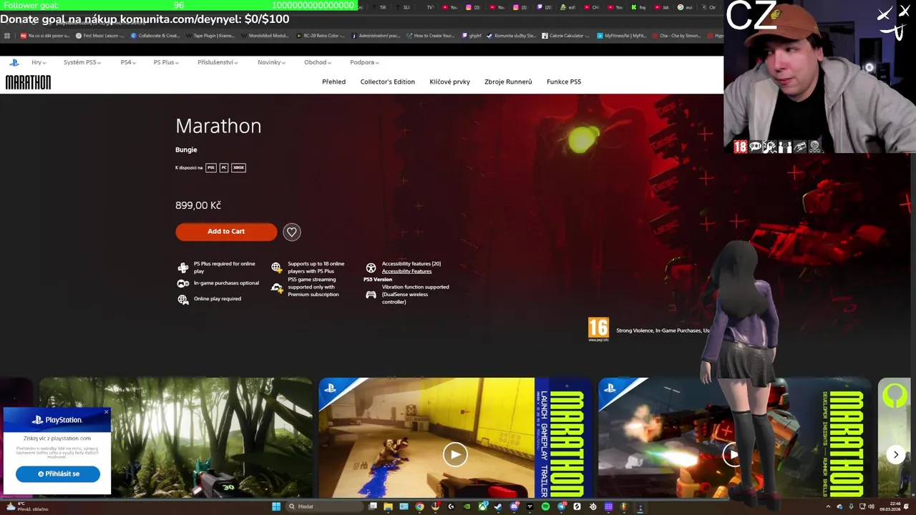
Task: Open Google Chrome from the taskbar
Action: 419,506
